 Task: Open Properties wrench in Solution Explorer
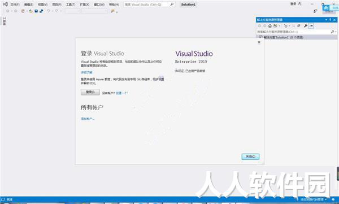(306, 26)
